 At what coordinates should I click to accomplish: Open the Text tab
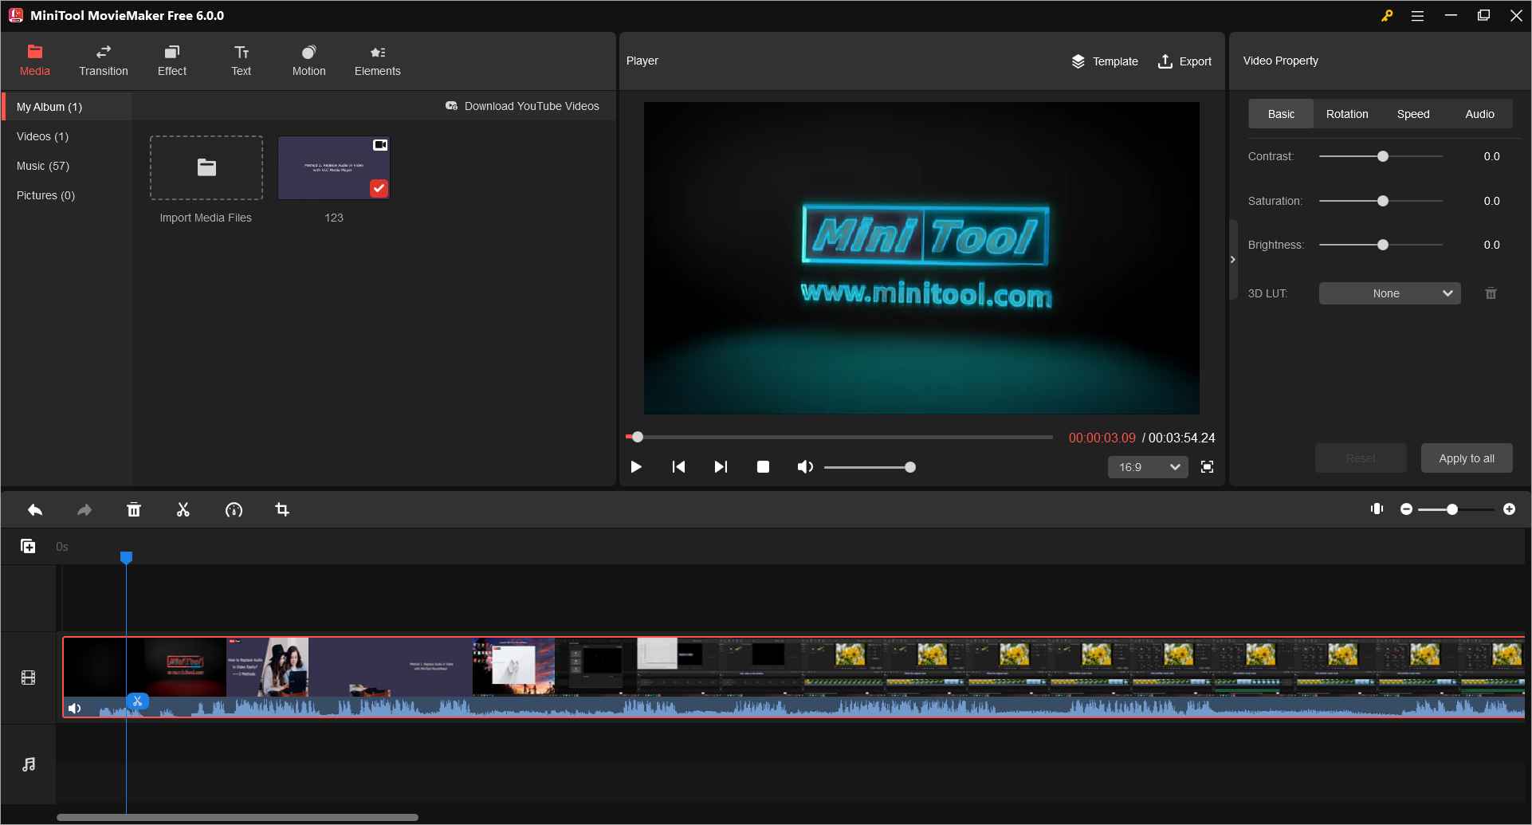point(242,61)
